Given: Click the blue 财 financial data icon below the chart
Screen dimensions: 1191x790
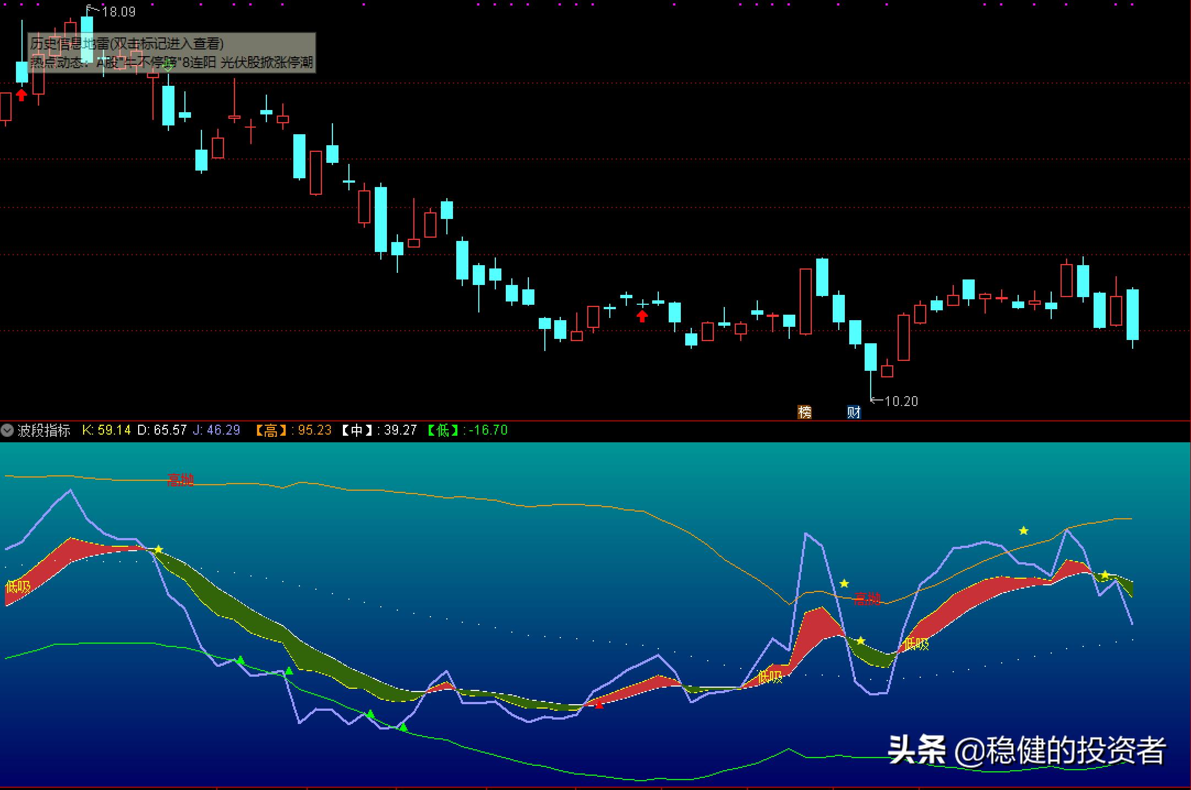Looking at the screenshot, I should pyautogui.click(x=854, y=412).
